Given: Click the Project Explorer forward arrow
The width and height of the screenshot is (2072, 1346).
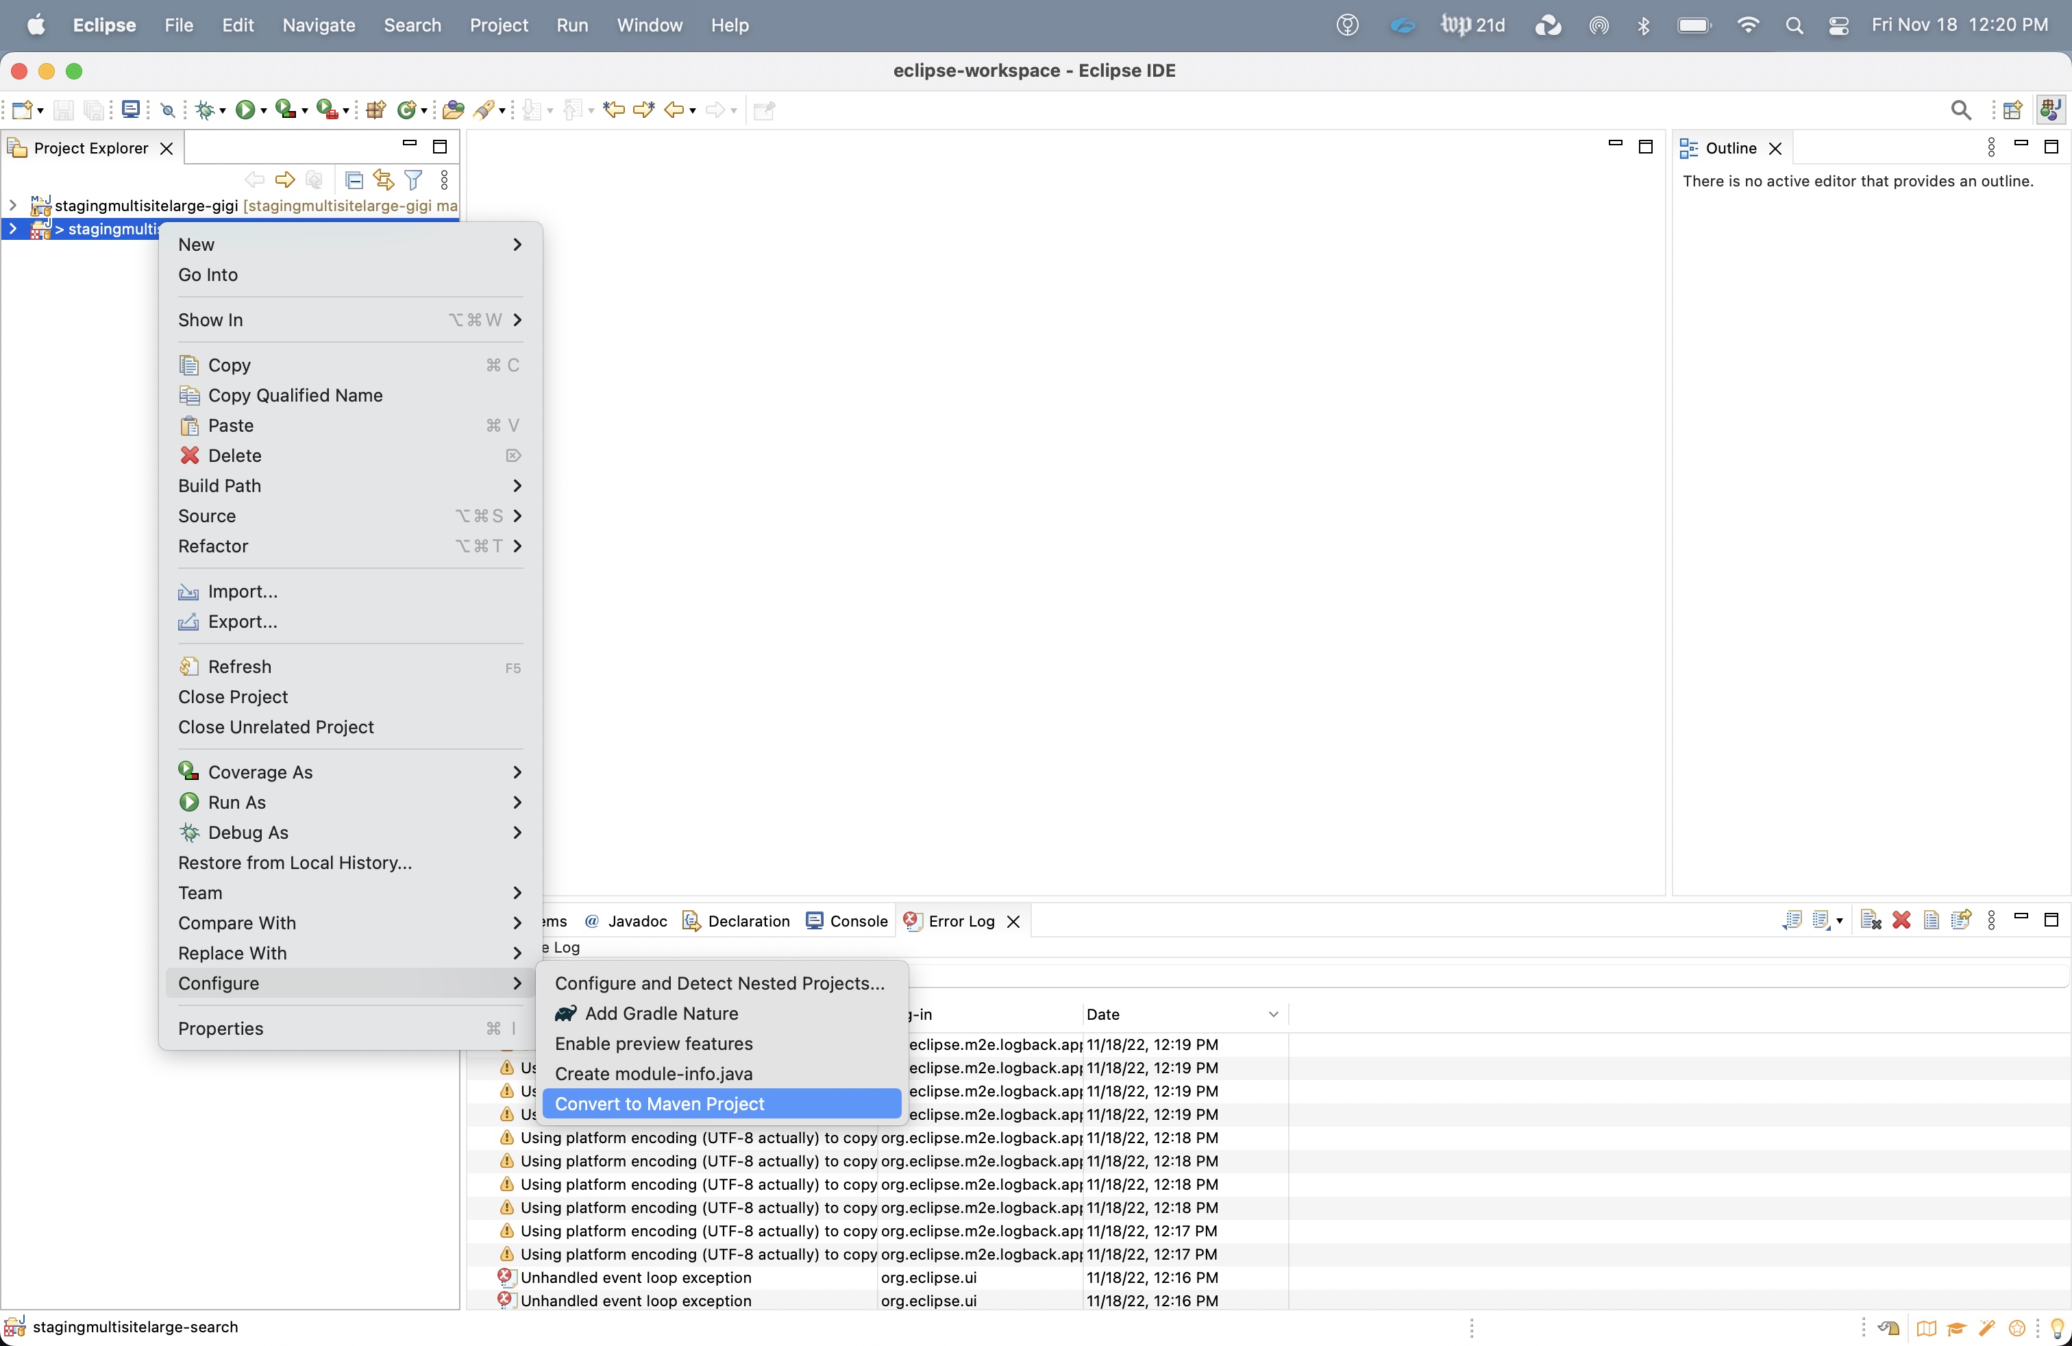Looking at the screenshot, I should (x=284, y=180).
